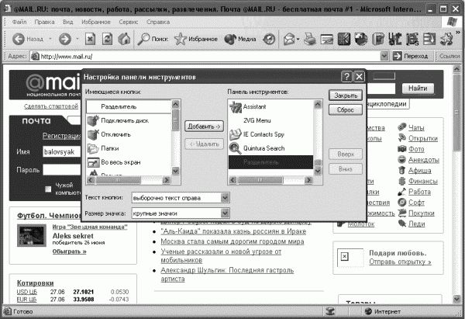This screenshot has height=319, width=465.
Task: Click the Home page icon
Action: (125, 38)
